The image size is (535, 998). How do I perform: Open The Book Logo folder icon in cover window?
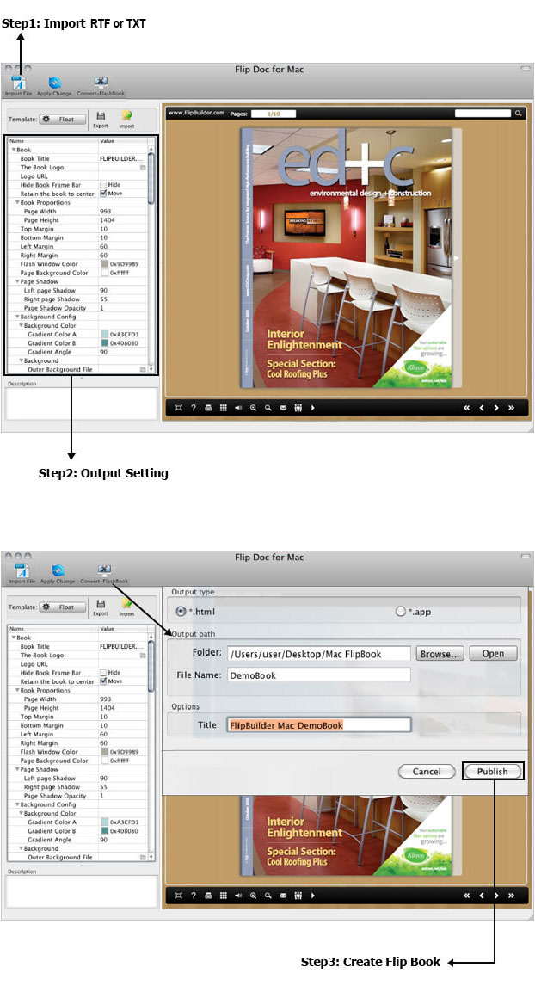(143, 168)
